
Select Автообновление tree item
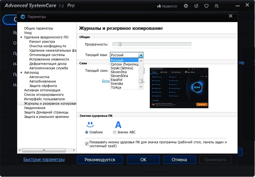coord(42,81)
